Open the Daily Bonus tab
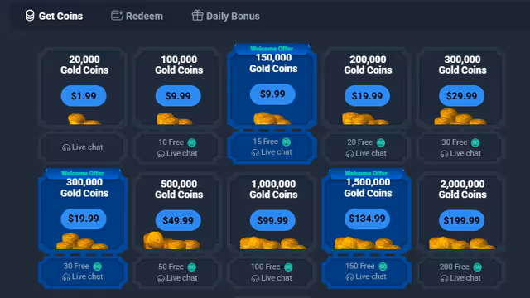 (x=226, y=16)
